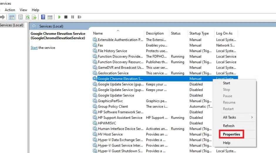276x153 pixels.
Task: Sort by the Name column header
Action: (x=98, y=33)
